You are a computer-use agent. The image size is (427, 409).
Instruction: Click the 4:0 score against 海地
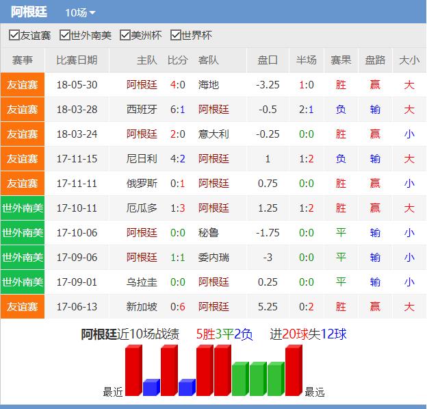pos(177,85)
